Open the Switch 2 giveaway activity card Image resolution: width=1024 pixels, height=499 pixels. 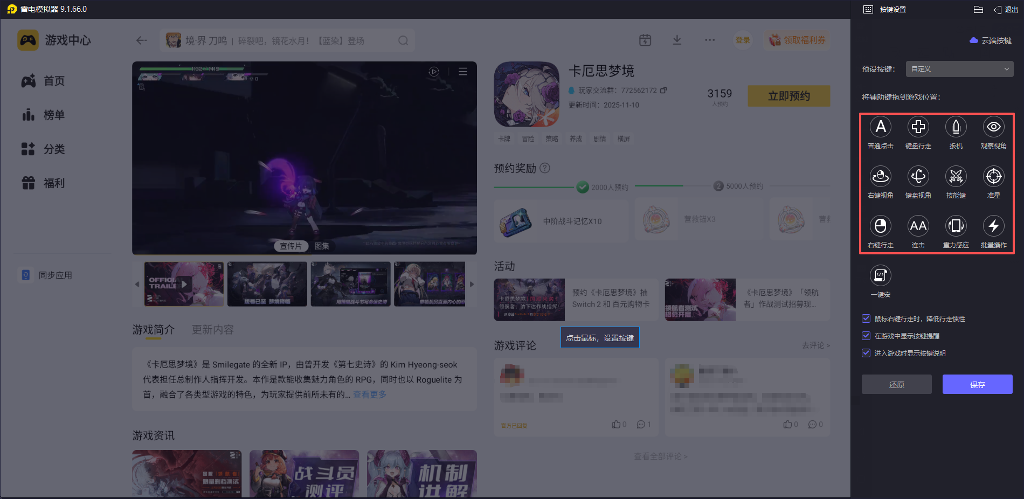tap(576, 300)
